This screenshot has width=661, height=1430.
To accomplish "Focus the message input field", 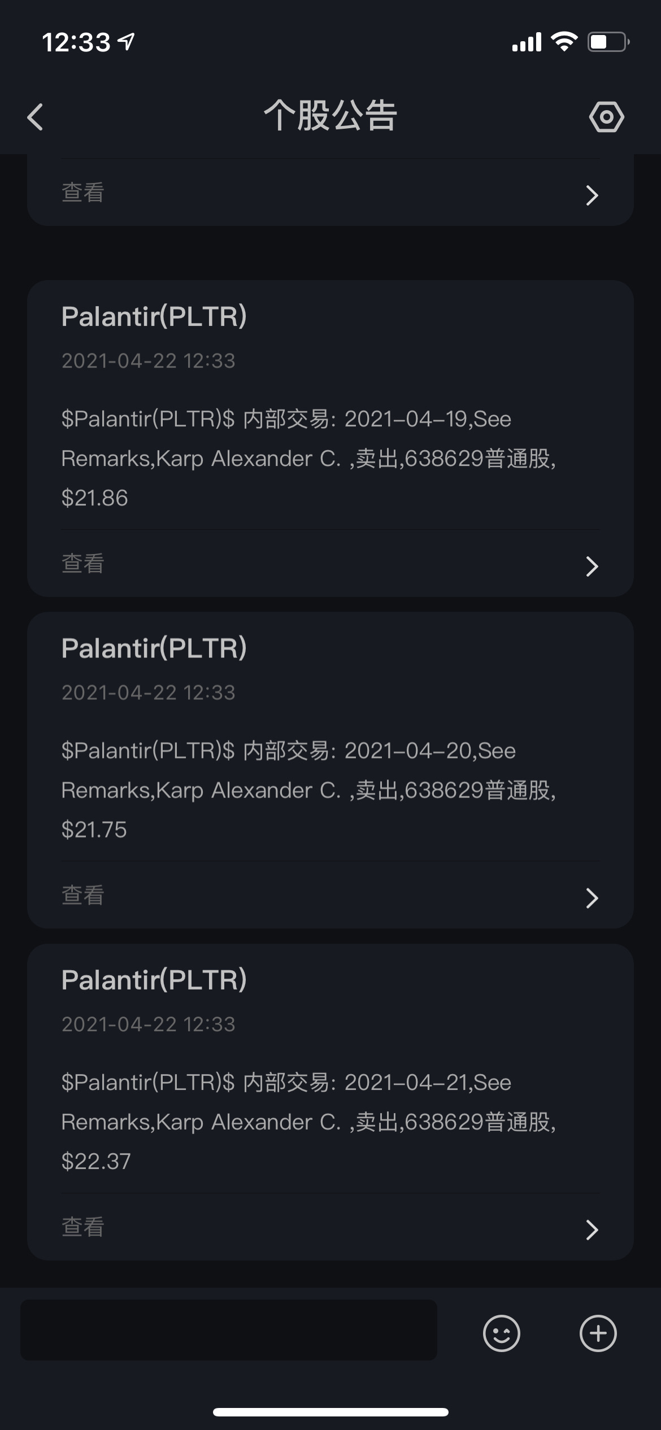I will (x=229, y=1330).
